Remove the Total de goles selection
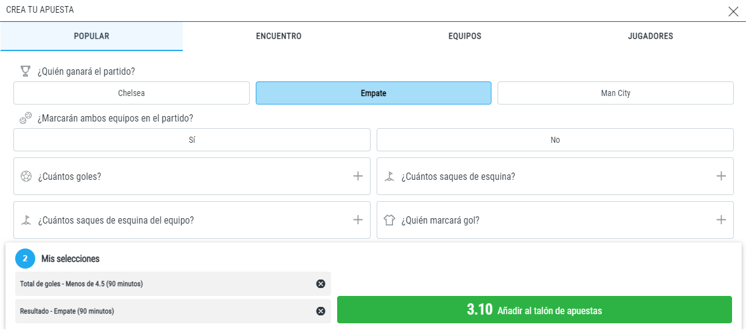This screenshot has width=746, height=333. click(321, 284)
